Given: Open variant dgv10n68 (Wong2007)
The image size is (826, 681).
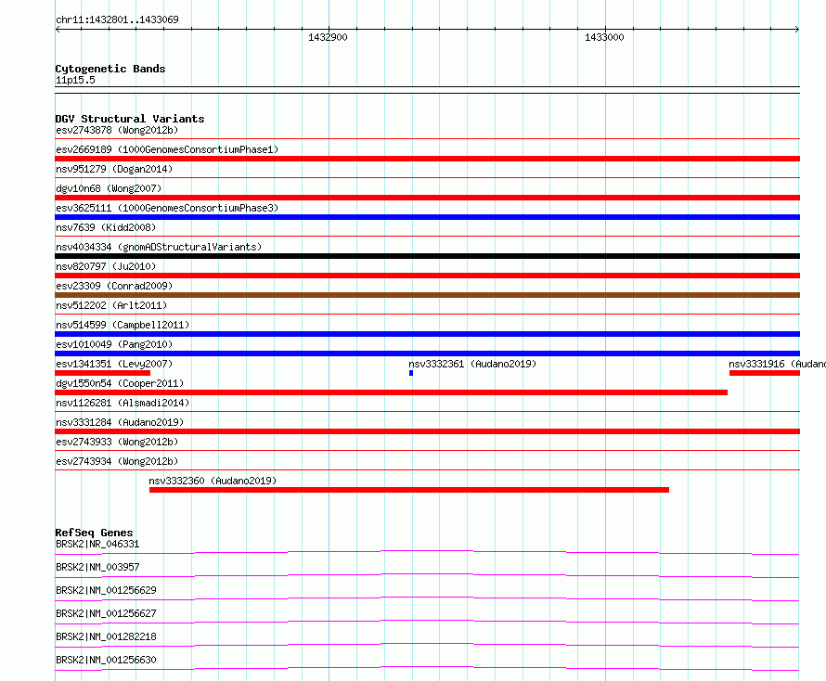Looking at the screenshot, I should [109, 188].
